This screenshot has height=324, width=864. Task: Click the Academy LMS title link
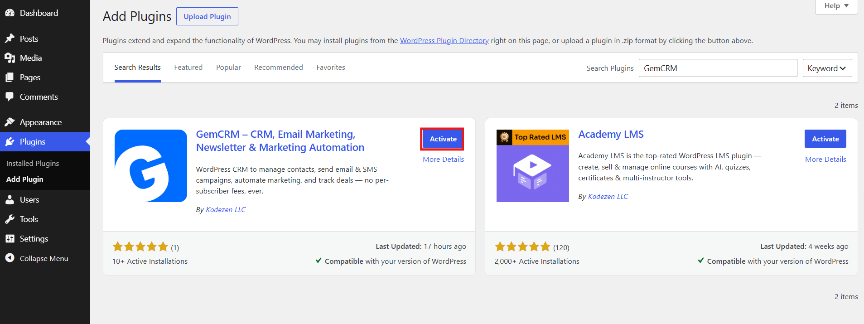611,135
